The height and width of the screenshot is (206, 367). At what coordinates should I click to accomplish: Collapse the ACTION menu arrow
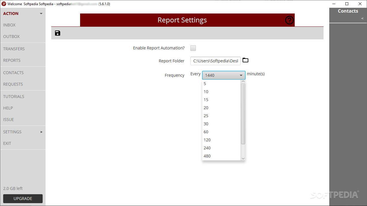(x=41, y=14)
